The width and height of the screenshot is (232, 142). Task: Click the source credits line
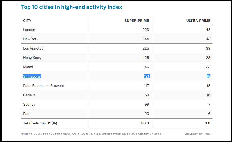pos(91,134)
